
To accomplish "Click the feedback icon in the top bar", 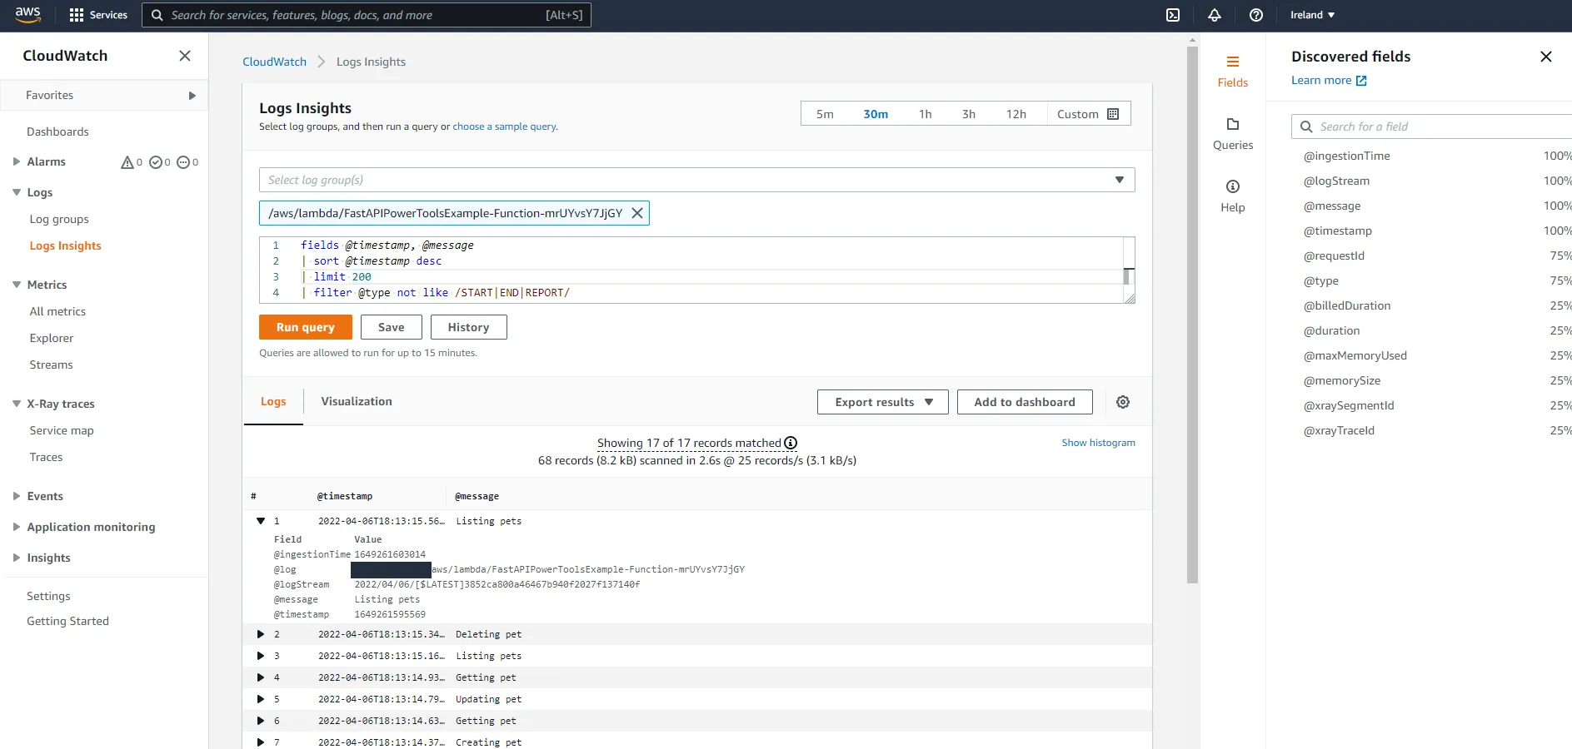I will (1173, 15).
